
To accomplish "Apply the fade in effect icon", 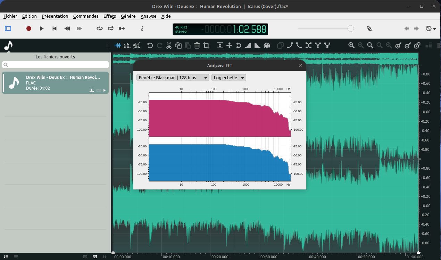I will [x=248, y=46].
